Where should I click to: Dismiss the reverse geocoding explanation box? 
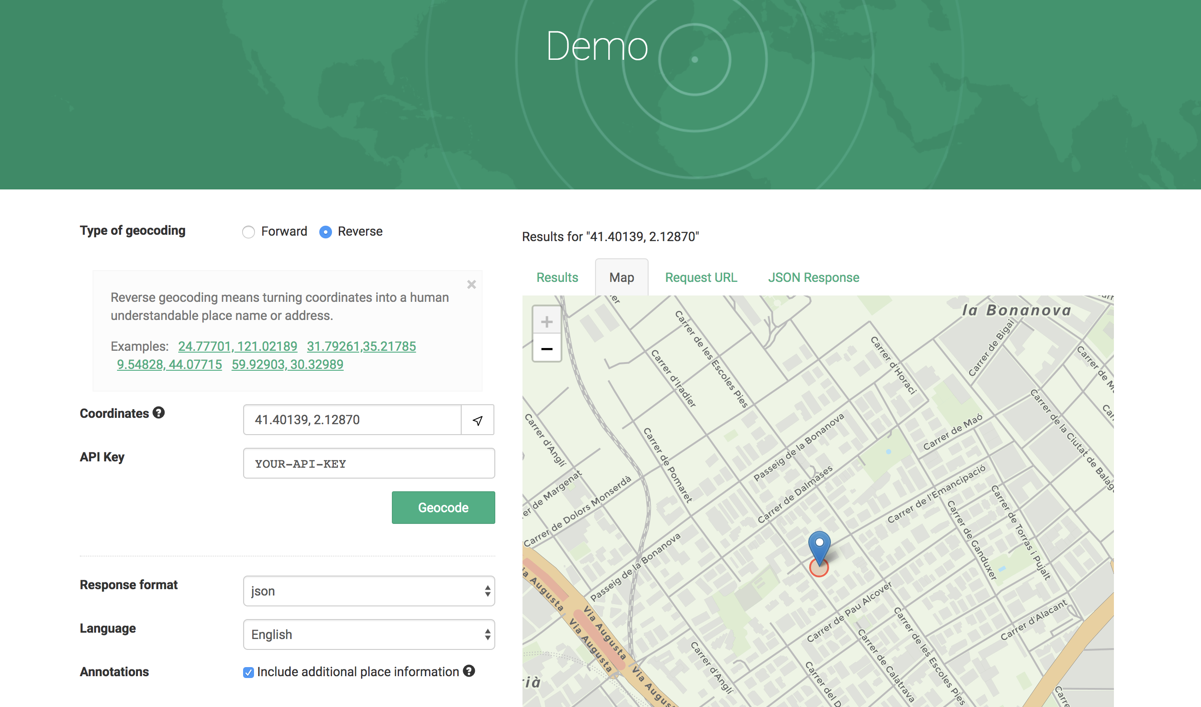coord(472,285)
